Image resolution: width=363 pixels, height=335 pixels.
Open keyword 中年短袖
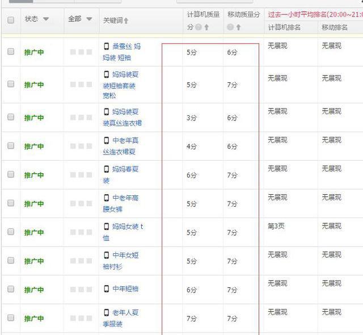coord(125,289)
